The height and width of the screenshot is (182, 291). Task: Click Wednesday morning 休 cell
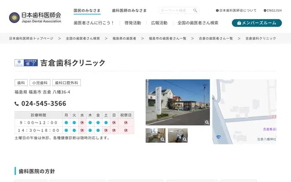(82, 122)
